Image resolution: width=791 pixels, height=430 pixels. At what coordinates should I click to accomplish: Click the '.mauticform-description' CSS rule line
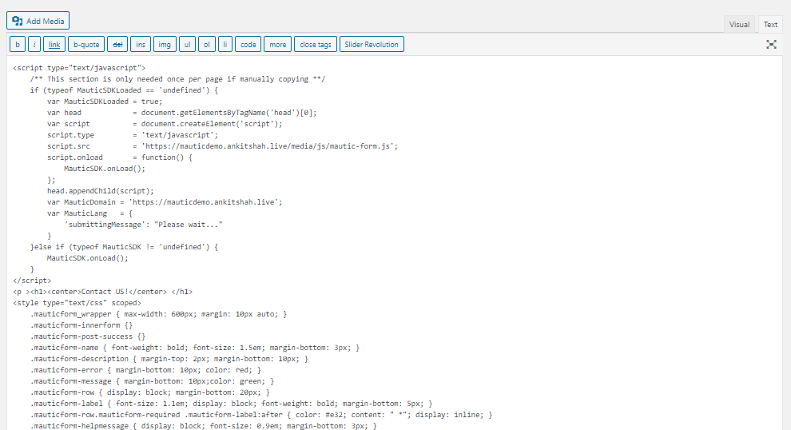(x=169, y=359)
